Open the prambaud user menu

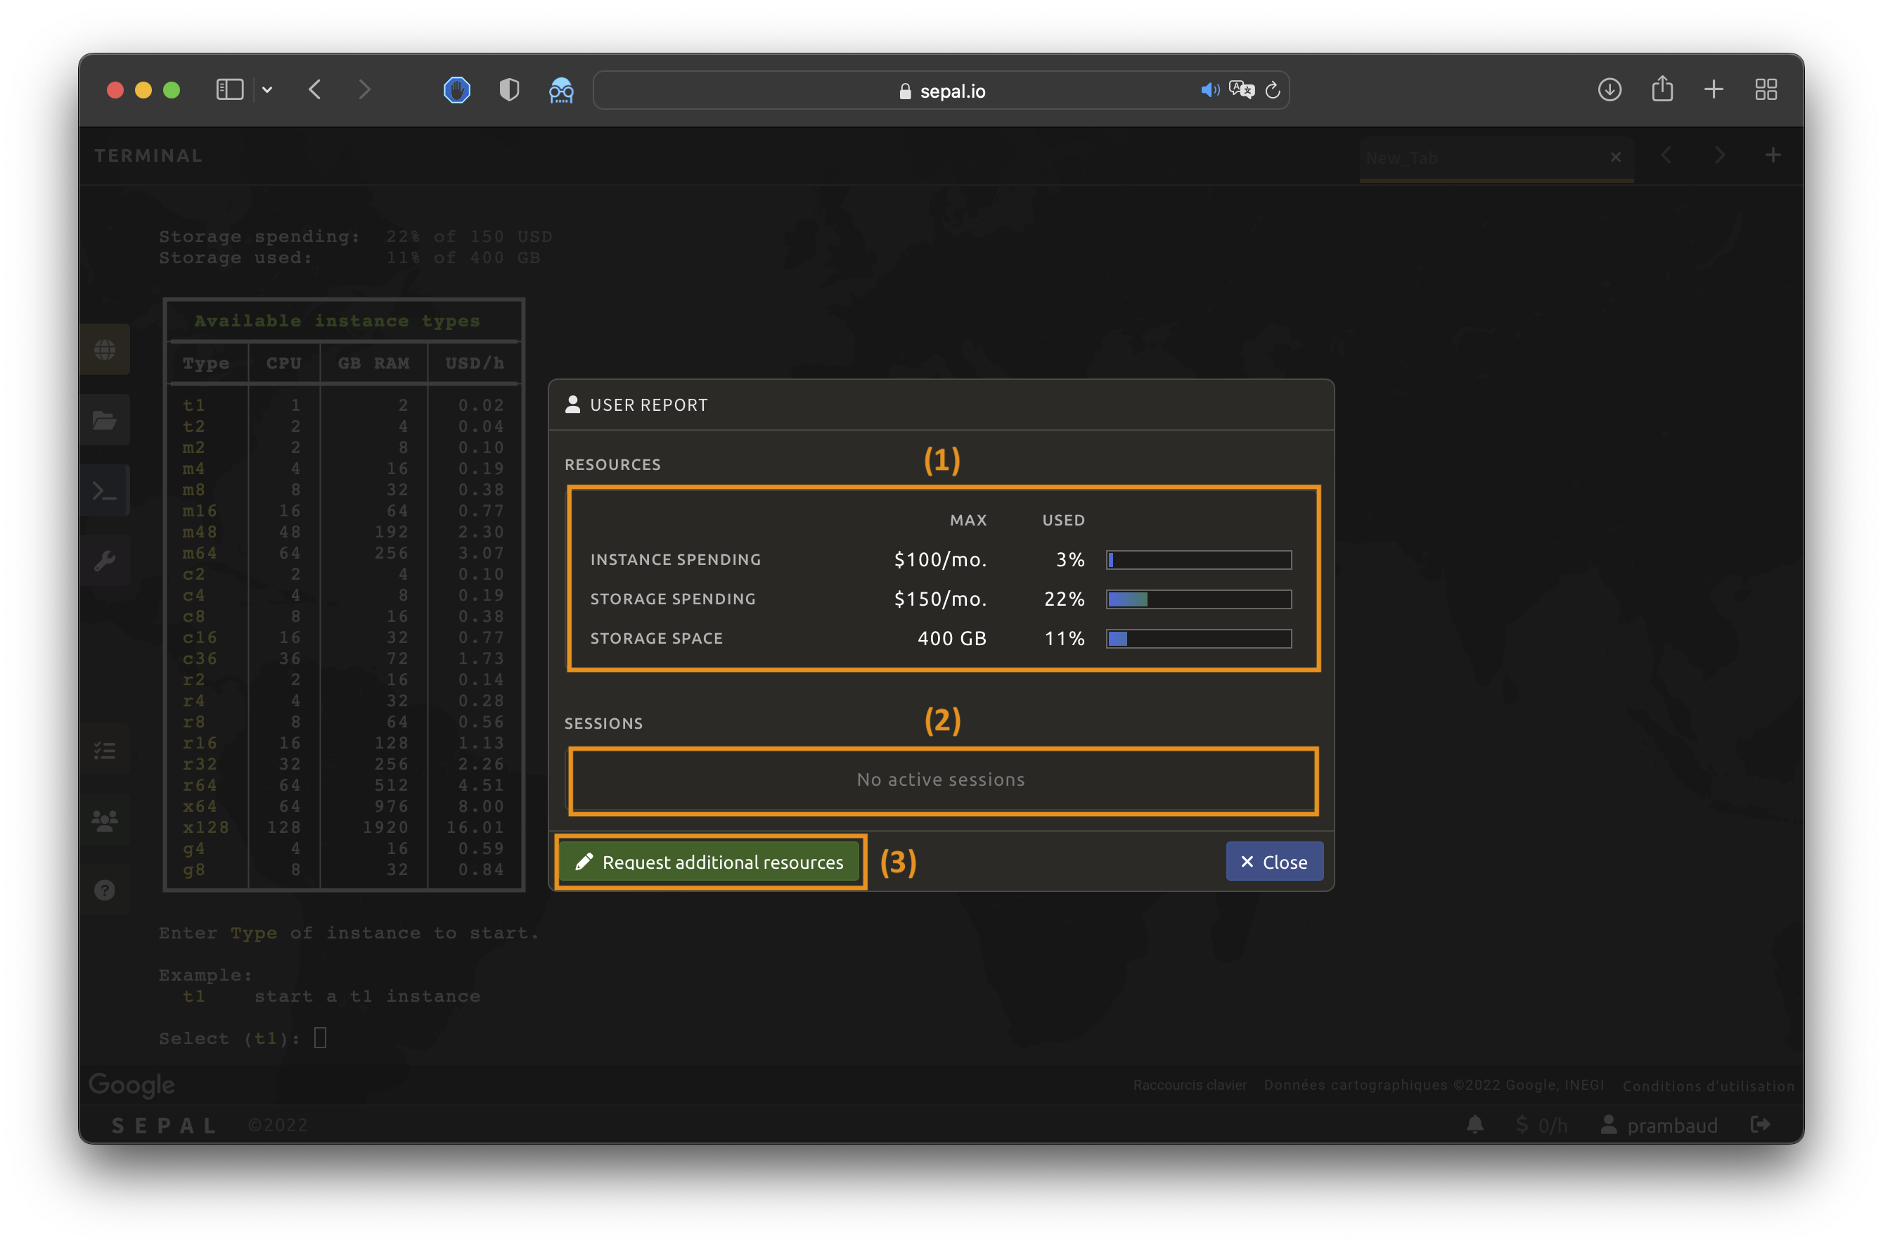coord(1659,1125)
